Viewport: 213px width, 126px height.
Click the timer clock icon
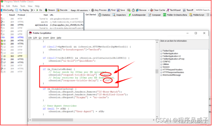coord(133,10)
